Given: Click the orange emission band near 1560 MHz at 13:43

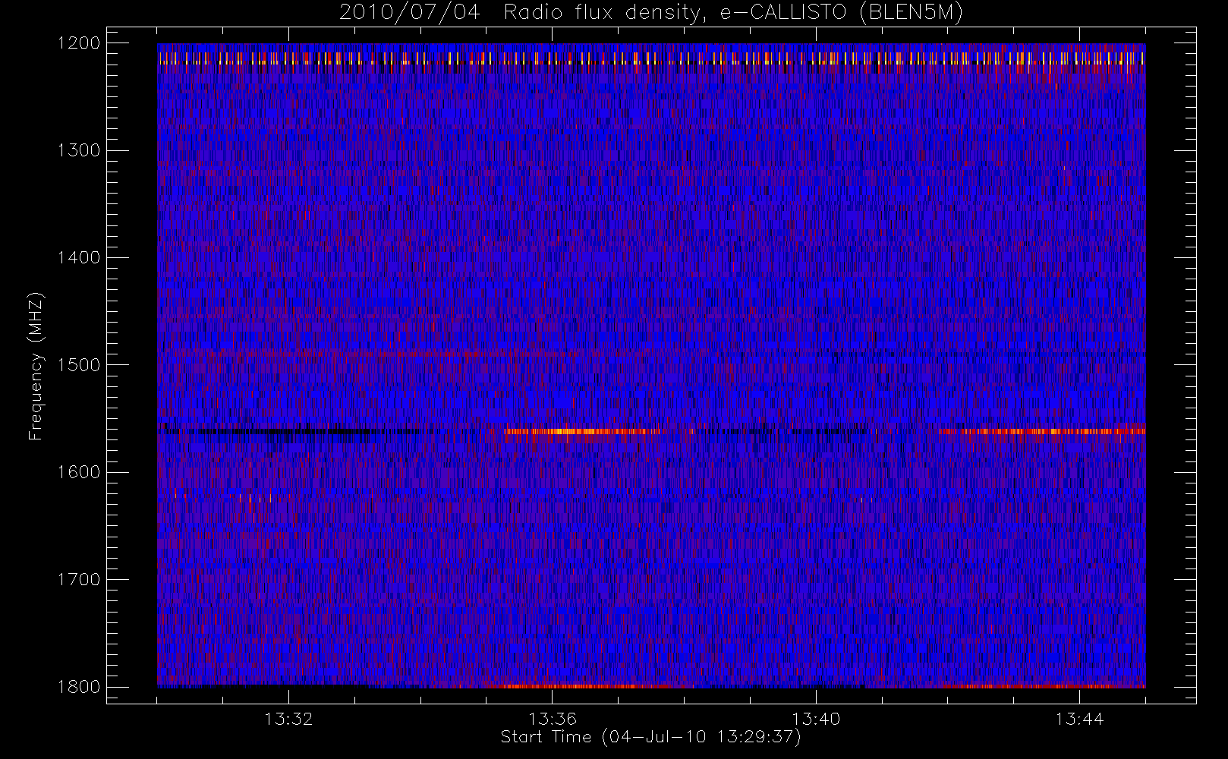Looking at the screenshot, I should click(x=1041, y=432).
